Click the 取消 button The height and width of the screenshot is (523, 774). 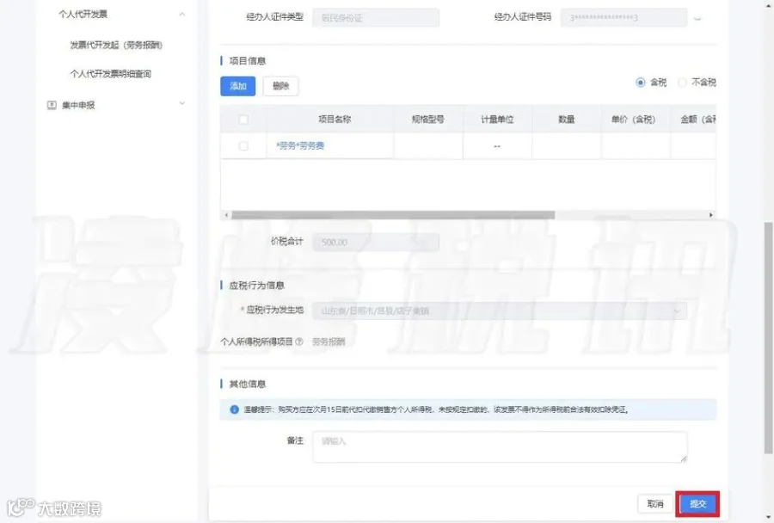click(655, 504)
